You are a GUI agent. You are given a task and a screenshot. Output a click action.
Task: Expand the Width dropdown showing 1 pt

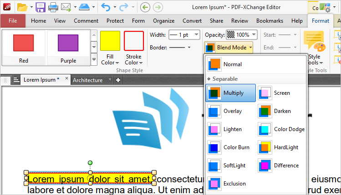tap(184, 35)
